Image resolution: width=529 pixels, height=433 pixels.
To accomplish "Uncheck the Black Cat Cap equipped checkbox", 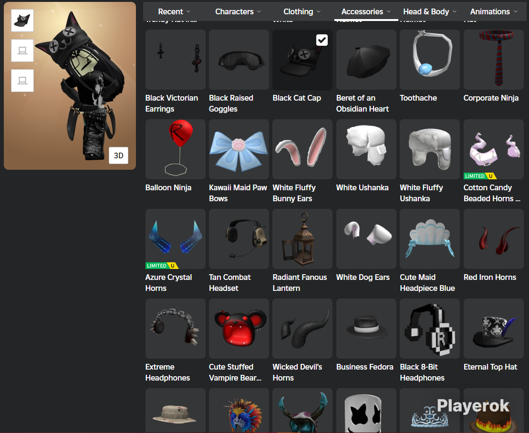I will coord(322,40).
